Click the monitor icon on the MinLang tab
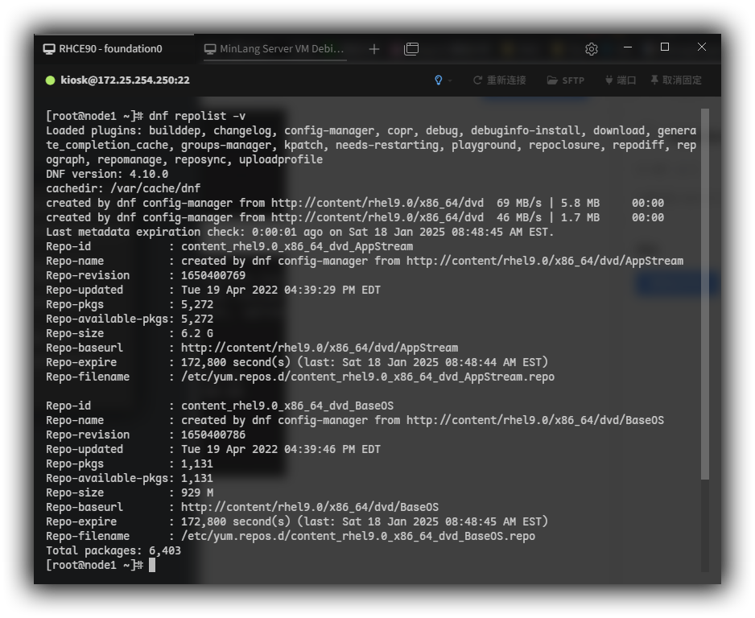The height and width of the screenshot is (618, 755). pyautogui.click(x=210, y=49)
